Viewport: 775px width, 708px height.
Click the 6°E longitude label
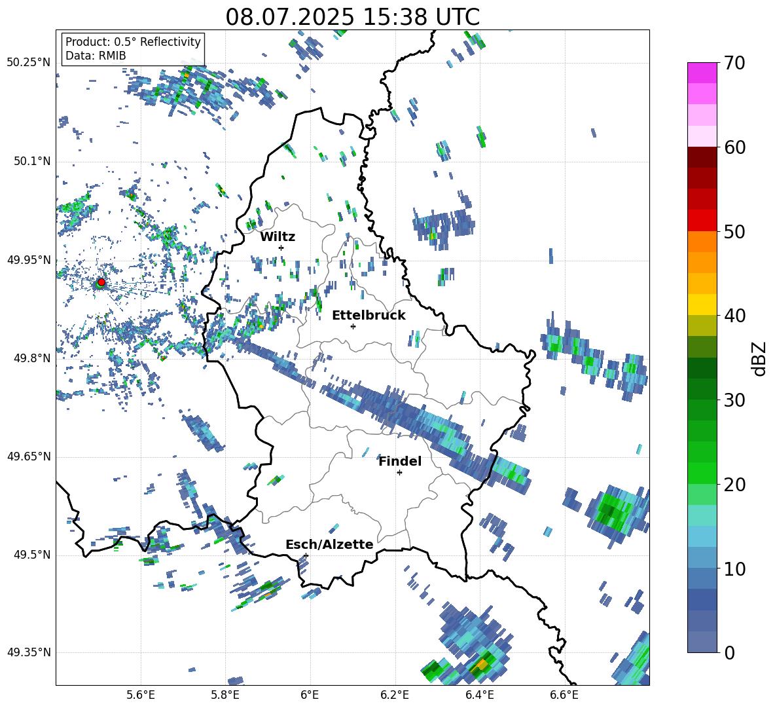310,695
